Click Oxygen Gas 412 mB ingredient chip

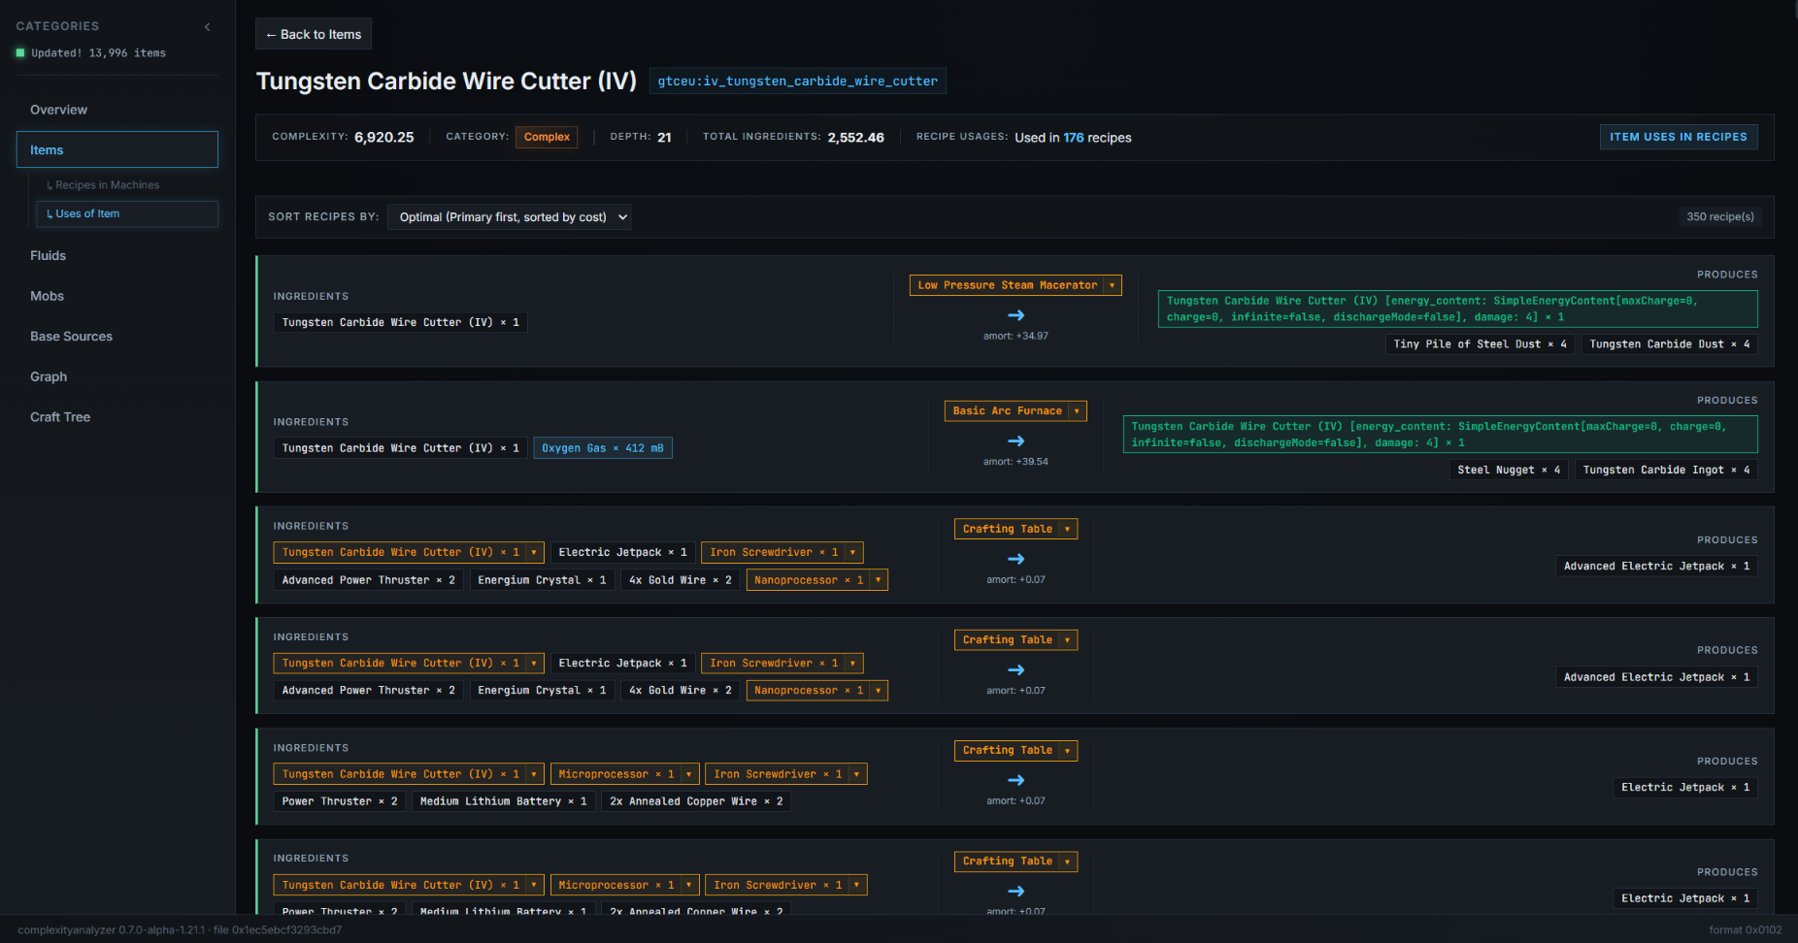pos(603,448)
